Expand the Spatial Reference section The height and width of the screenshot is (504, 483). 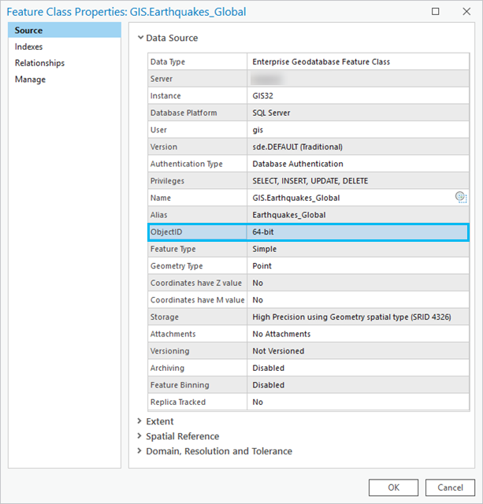click(140, 436)
